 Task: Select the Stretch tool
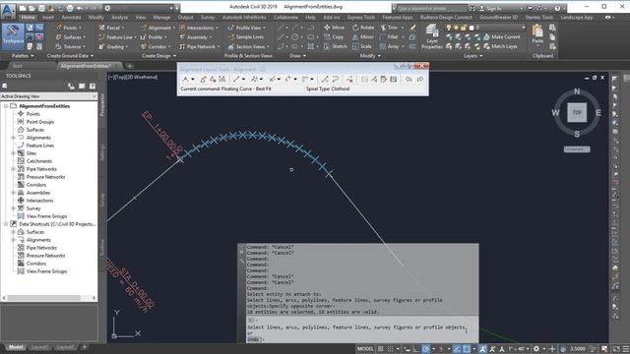pos(335,46)
